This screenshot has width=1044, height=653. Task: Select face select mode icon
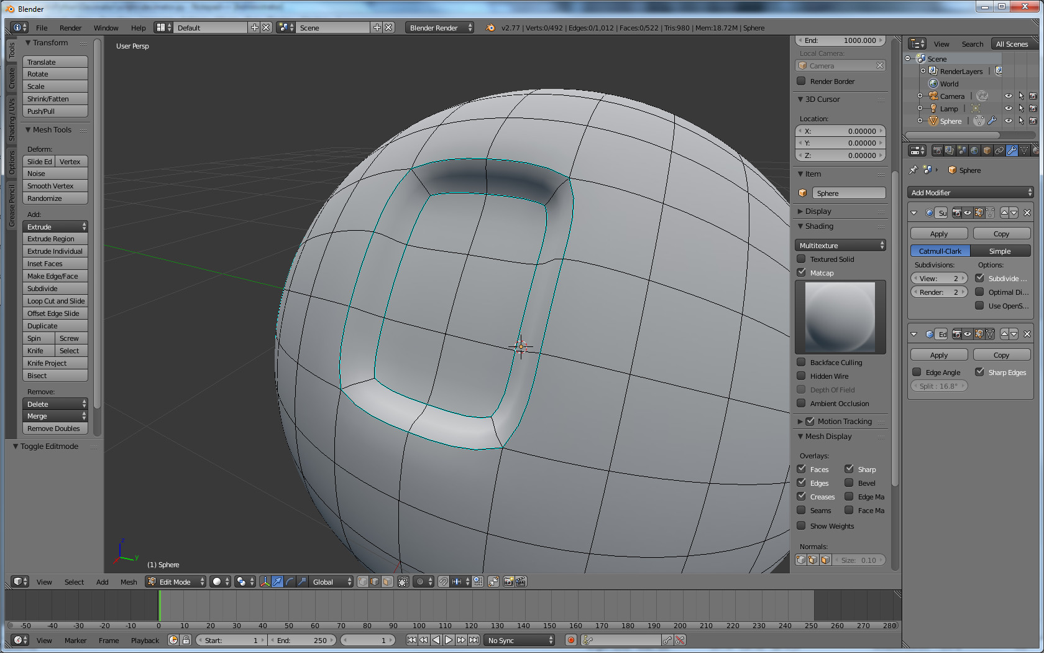pyautogui.click(x=387, y=581)
